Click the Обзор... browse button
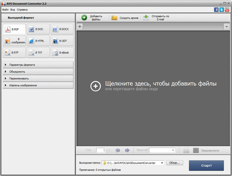The image size is (232, 176). point(175,163)
